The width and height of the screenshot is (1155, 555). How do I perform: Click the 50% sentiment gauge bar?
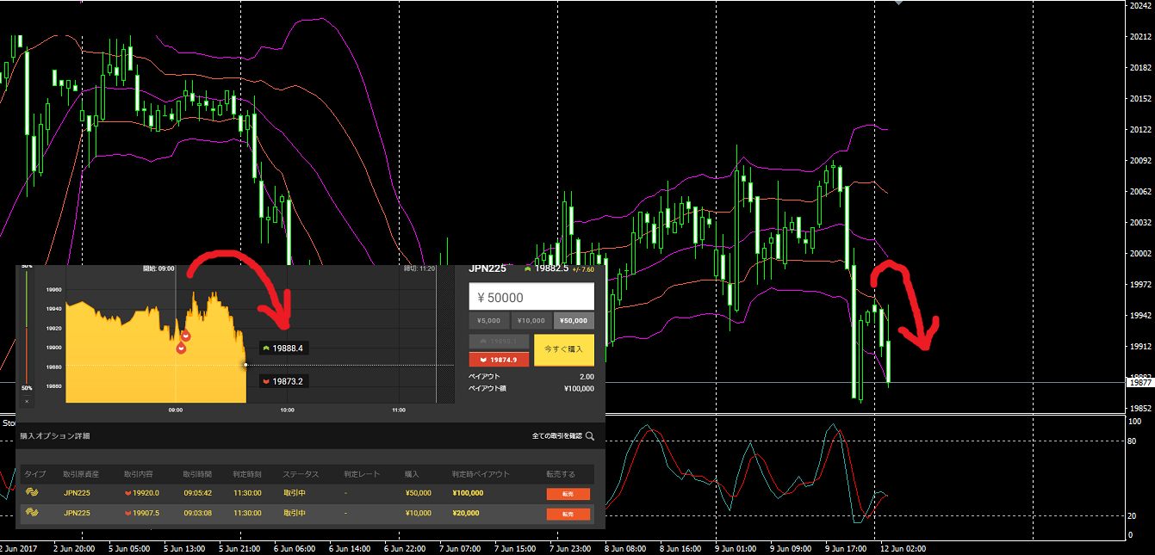point(27,327)
